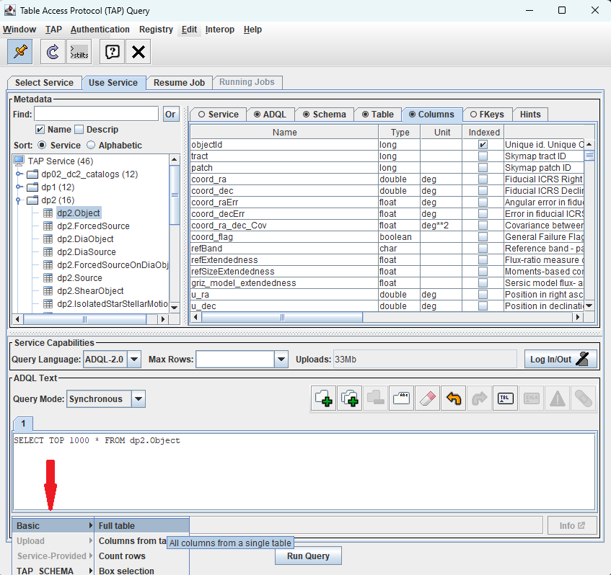Click the TAP Service computer icon
Viewport: 611px width, 575px height.
[19, 161]
